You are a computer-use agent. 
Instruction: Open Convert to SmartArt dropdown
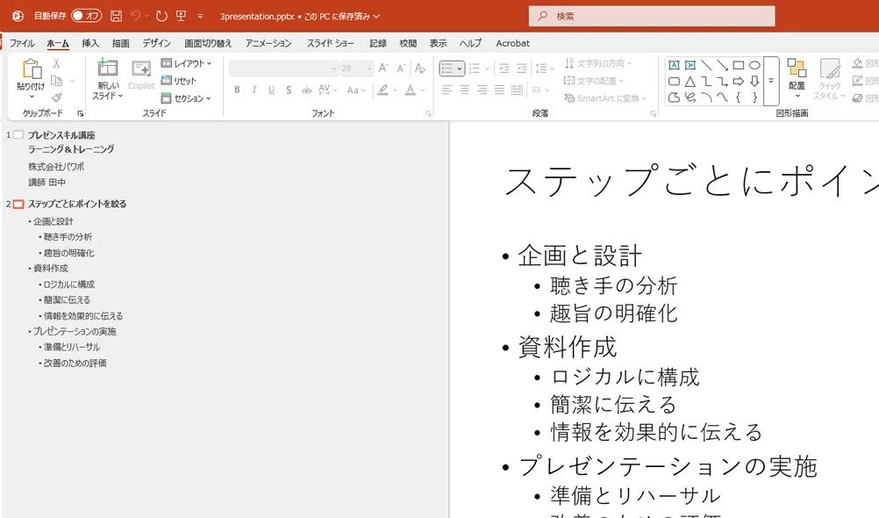coord(605,98)
